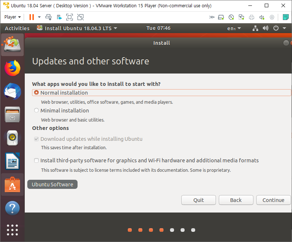Screen dimensions: 292x242
Task: Click the Ubuntu Software tooltip label
Action: (x=52, y=184)
